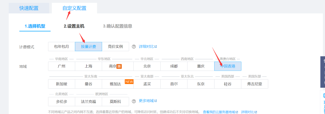Click the NEW badge on 雅加达

[x=129, y=82]
